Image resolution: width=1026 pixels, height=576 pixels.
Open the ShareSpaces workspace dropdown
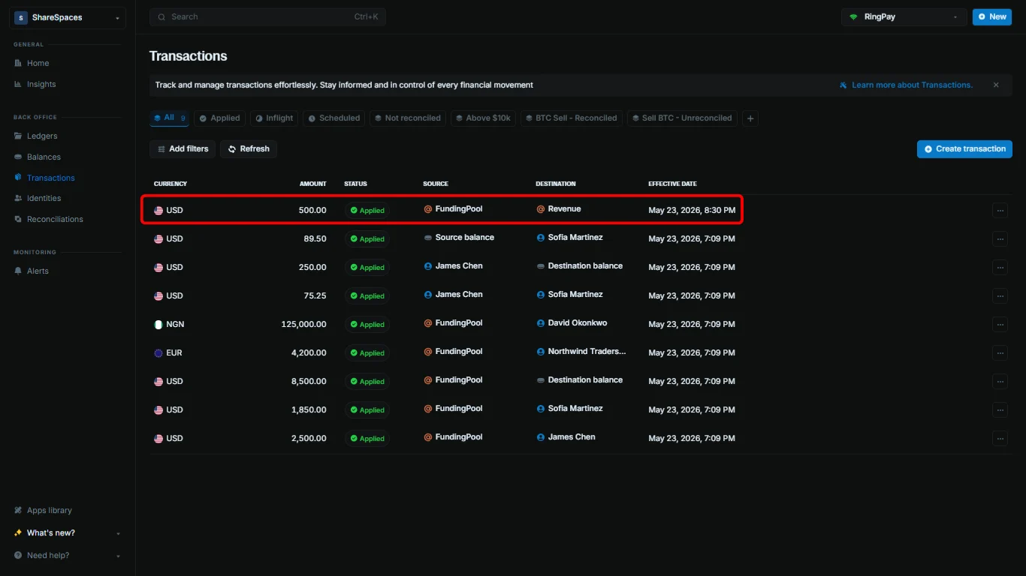pyautogui.click(x=68, y=17)
